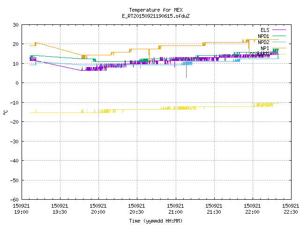Click the y-axis tick label 10
Screen dimensions: 300x225
15,64
